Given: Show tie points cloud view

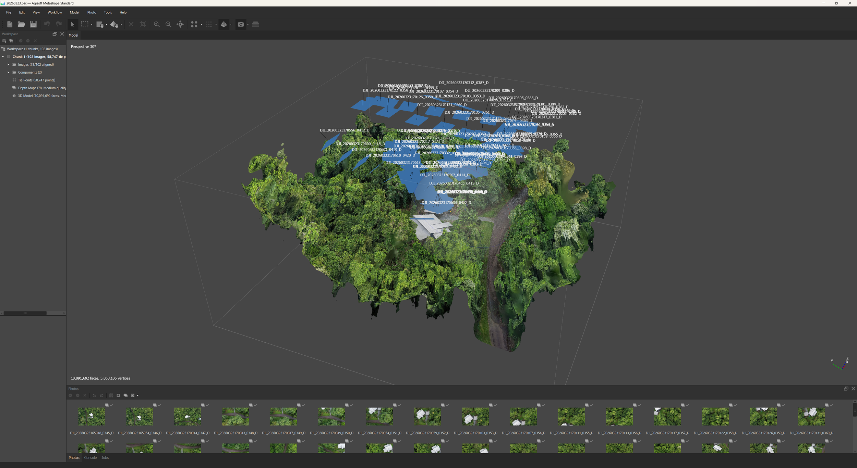Looking at the screenshot, I should (194, 24).
